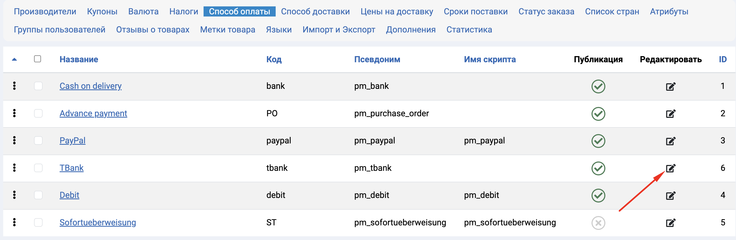The image size is (736, 240).
Task: Toggle publication status of Debit
Action: [x=598, y=195]
